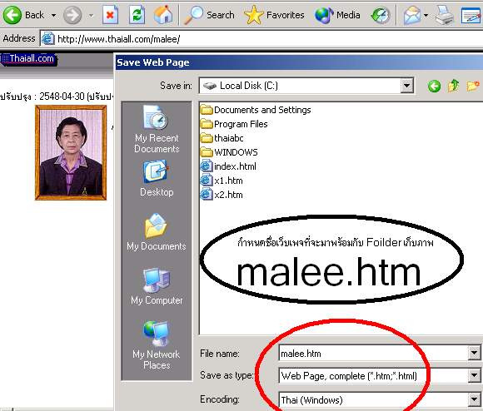The height and width of the screenshot is (411, 483).
Task: Expand the Save in Local Disk dropdown
Action: (407, 86)
